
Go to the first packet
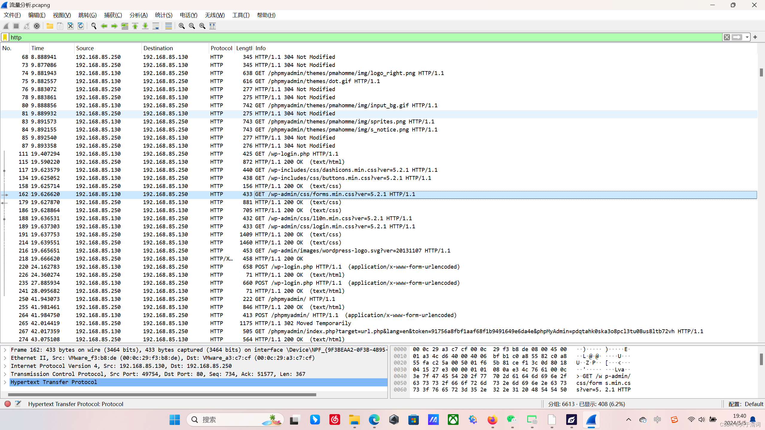click(135, 26)
